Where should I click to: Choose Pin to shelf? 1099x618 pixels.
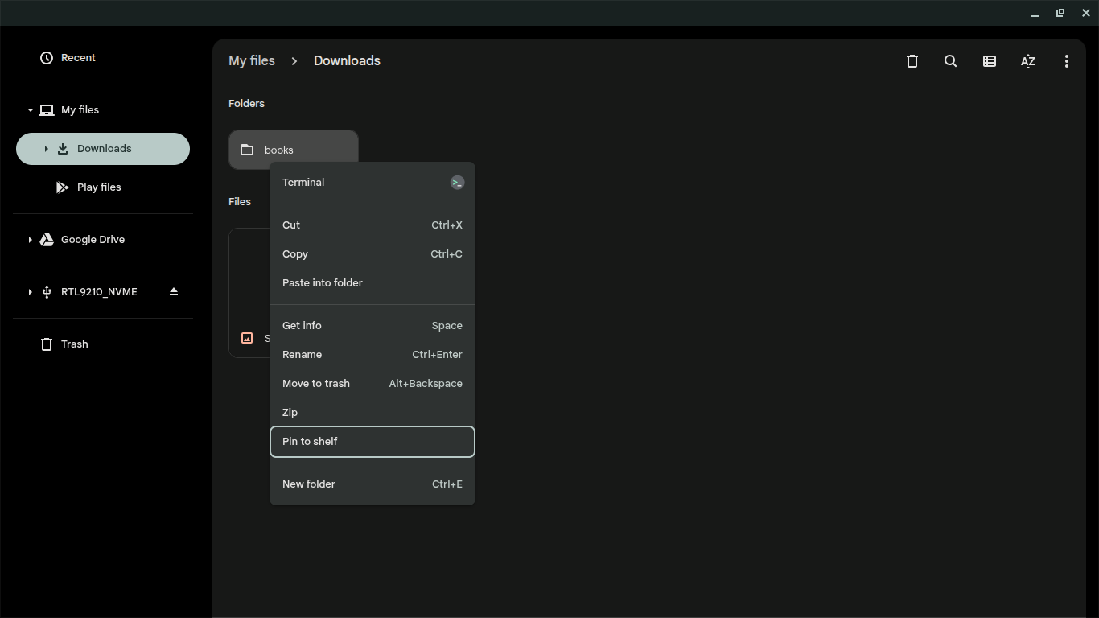pos(373,442)
